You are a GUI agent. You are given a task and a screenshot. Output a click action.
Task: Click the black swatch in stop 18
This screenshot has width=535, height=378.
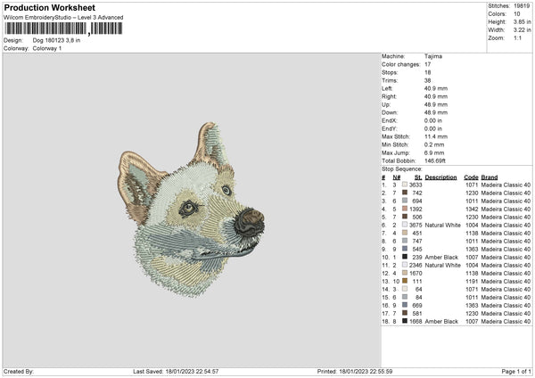tap(405, 321)
